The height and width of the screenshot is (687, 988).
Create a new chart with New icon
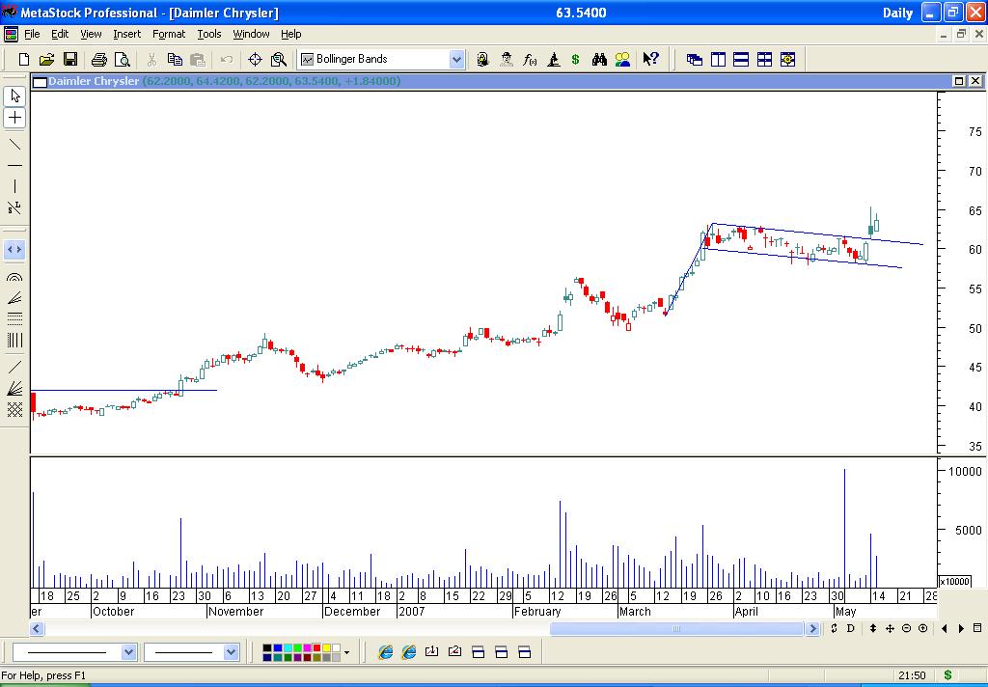point(24,59)
